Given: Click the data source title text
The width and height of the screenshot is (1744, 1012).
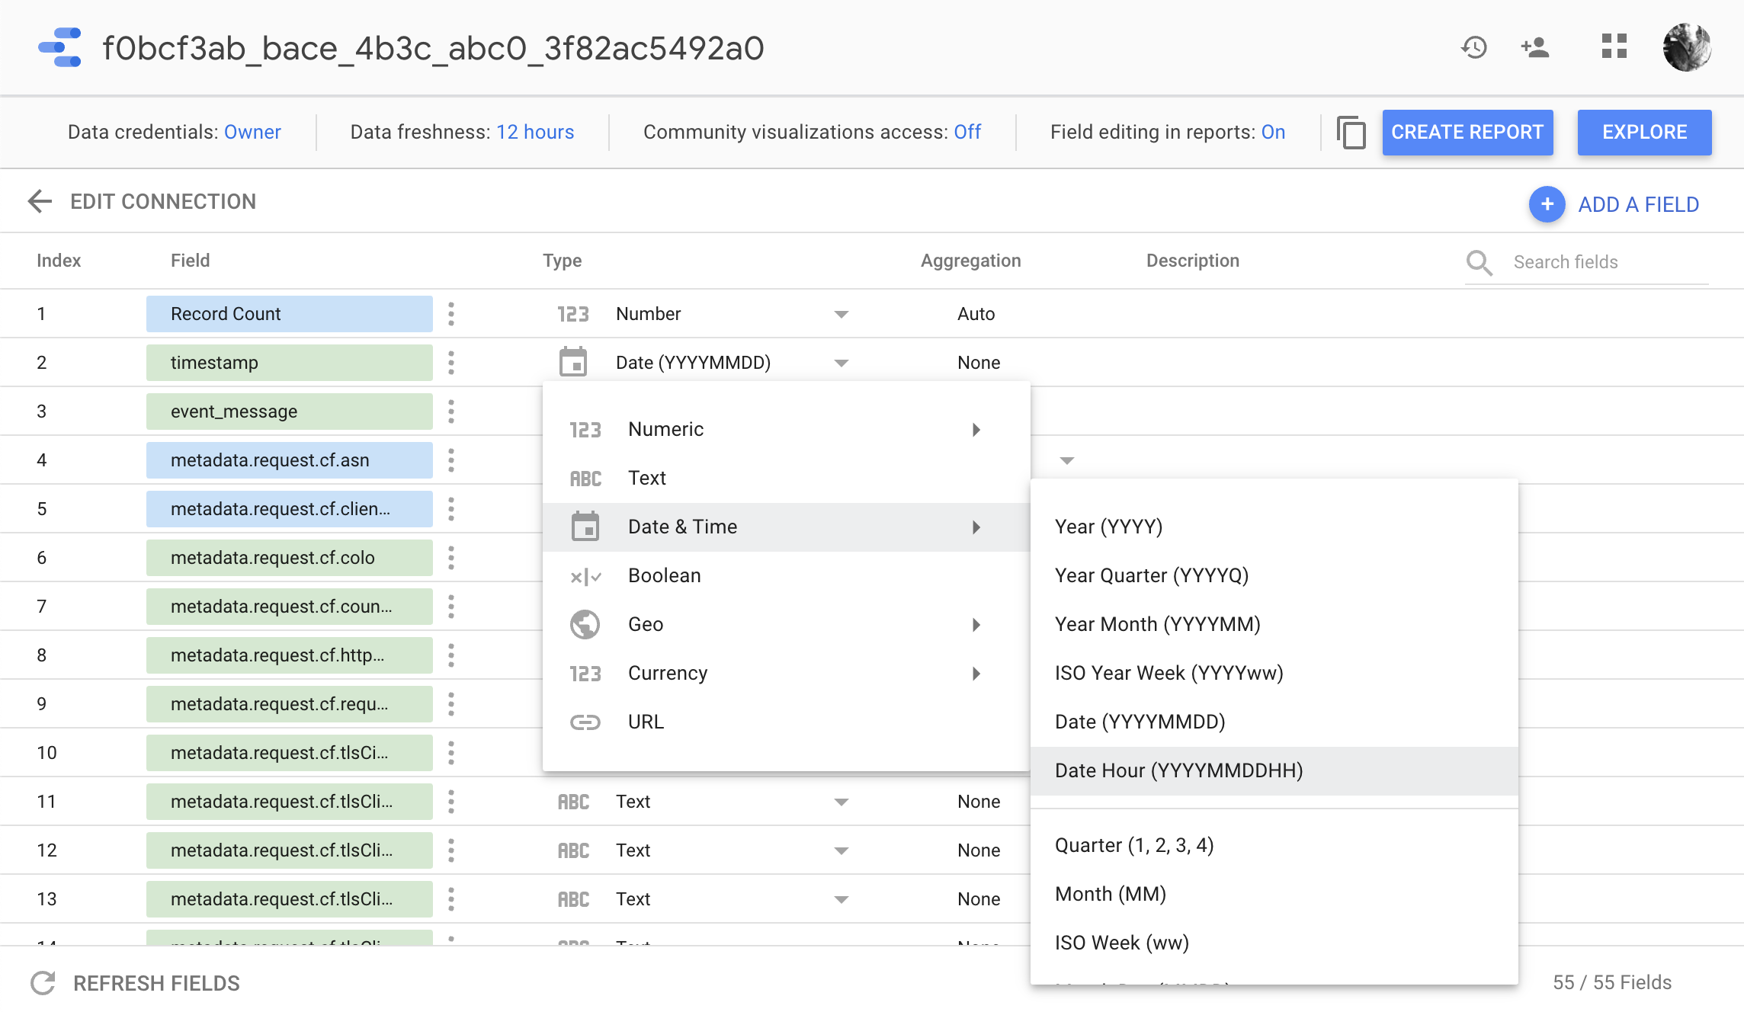Looking at the screenshot, I should coord(433,48).
